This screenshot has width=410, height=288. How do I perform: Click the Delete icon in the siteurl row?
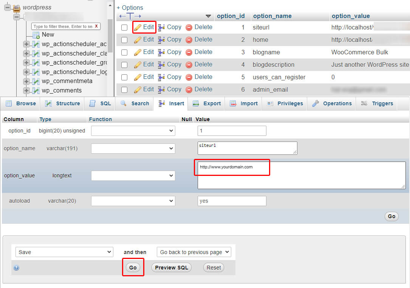tap(189, 28)
